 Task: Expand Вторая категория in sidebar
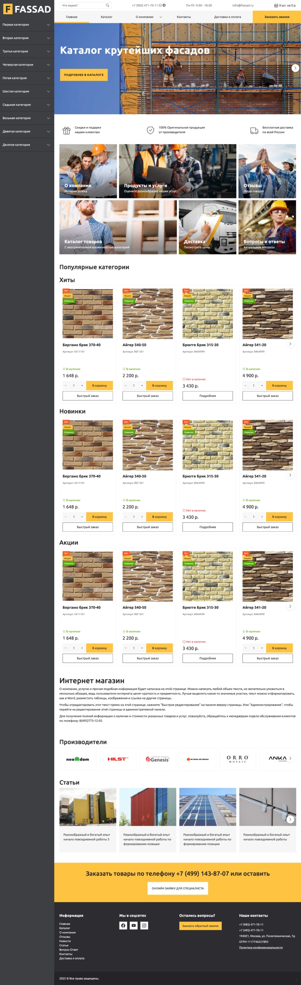(49, 38)
